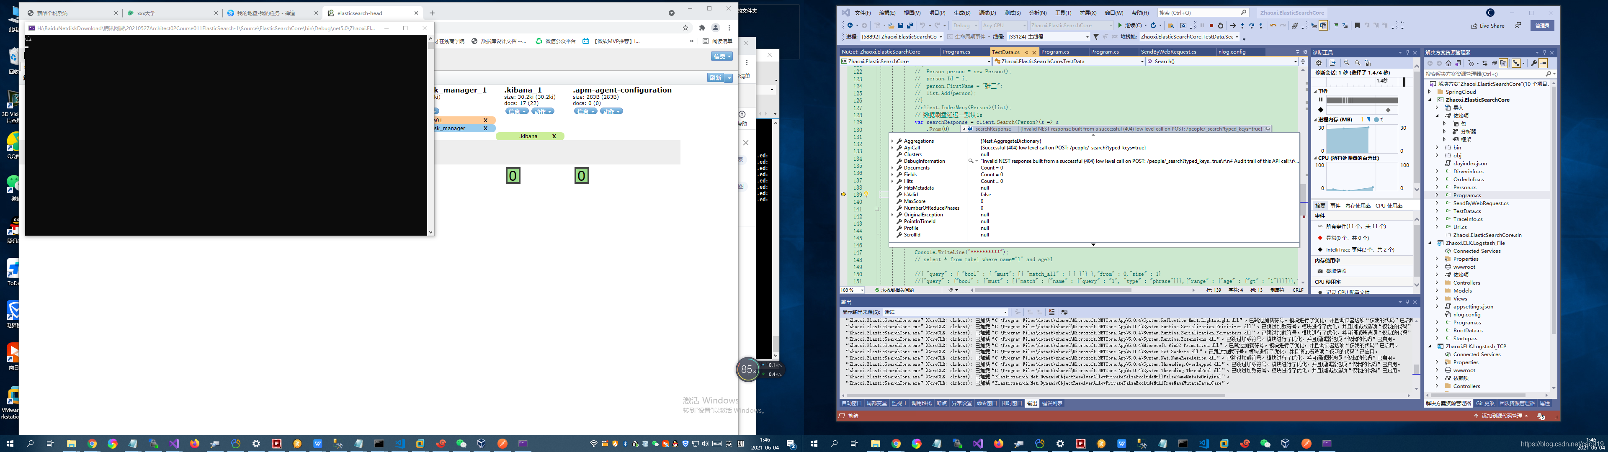Click the Save All toolbar icon

coord(910,26)
